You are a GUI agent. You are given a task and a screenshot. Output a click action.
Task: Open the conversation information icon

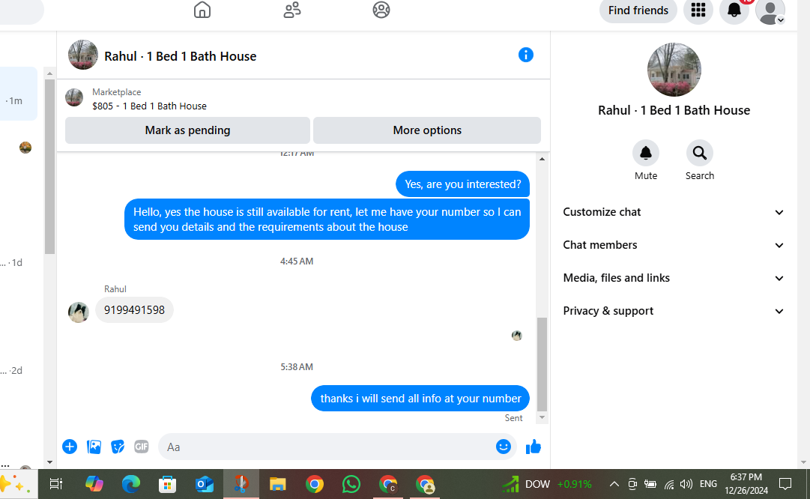(525, 55)
